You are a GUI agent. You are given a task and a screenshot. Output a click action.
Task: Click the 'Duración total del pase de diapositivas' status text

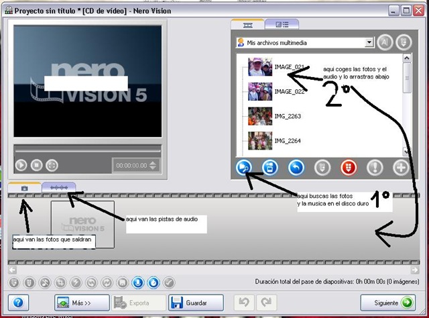click(x=337, y=282)
